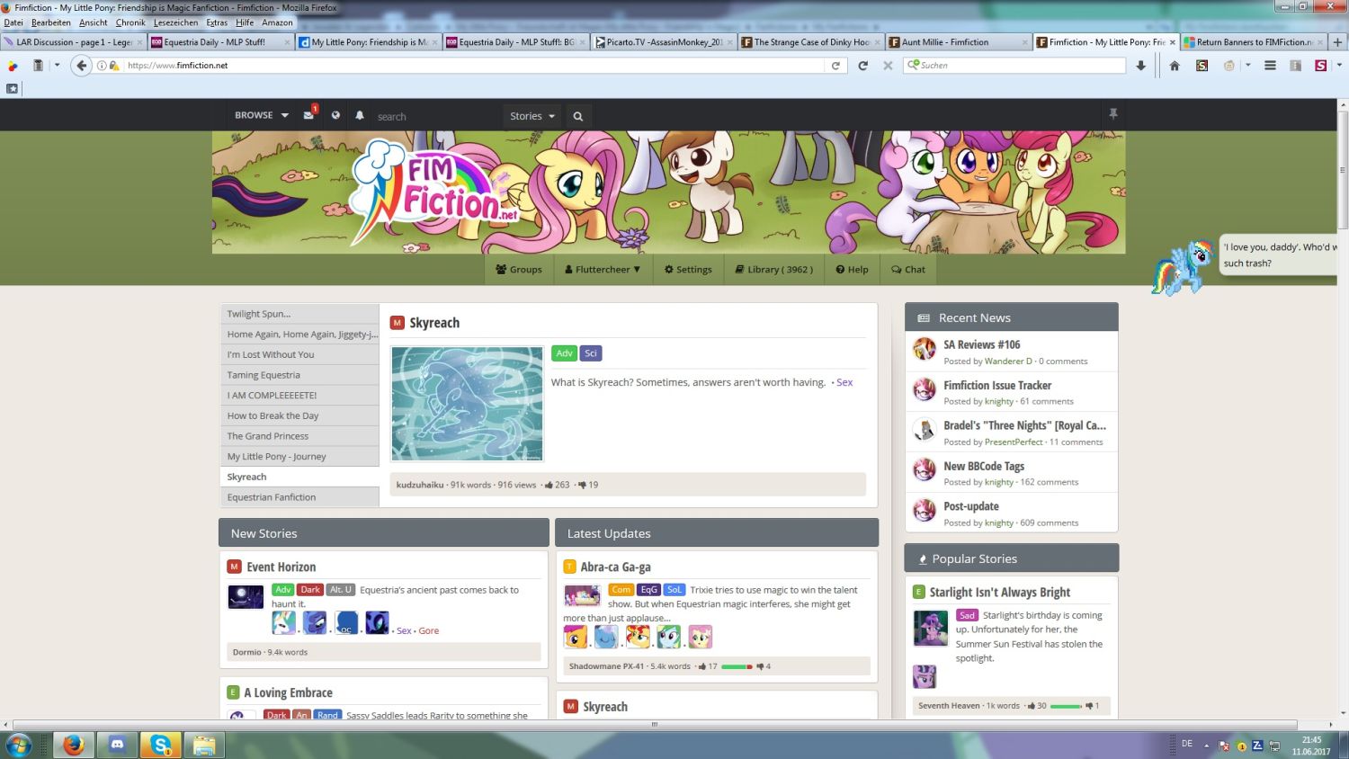The image size is (1349, 759).
Task: Open your Library of 3962 stories
Action: click(773, 269)
